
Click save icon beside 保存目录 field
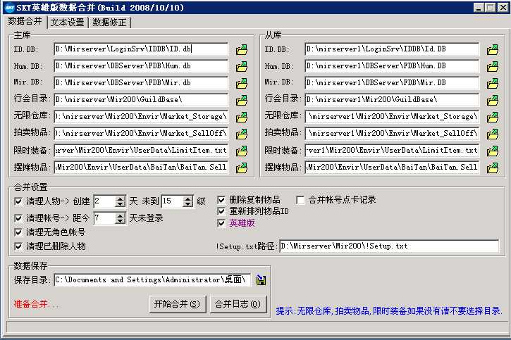pyautogui.click(x=261, y=280)
